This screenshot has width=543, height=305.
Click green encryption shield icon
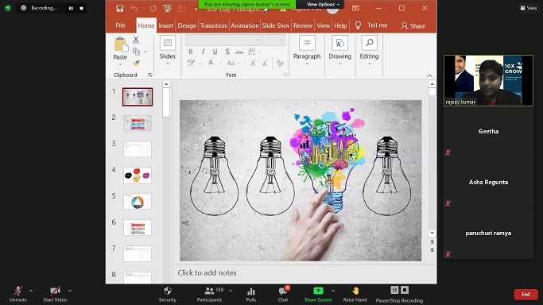click(8, 8)
